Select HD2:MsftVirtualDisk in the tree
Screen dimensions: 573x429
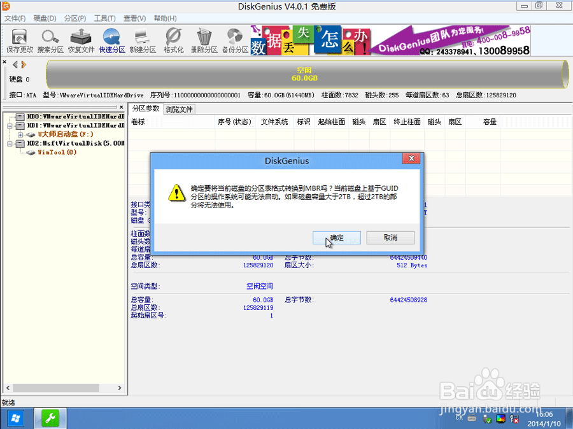(x=76, y=143)
